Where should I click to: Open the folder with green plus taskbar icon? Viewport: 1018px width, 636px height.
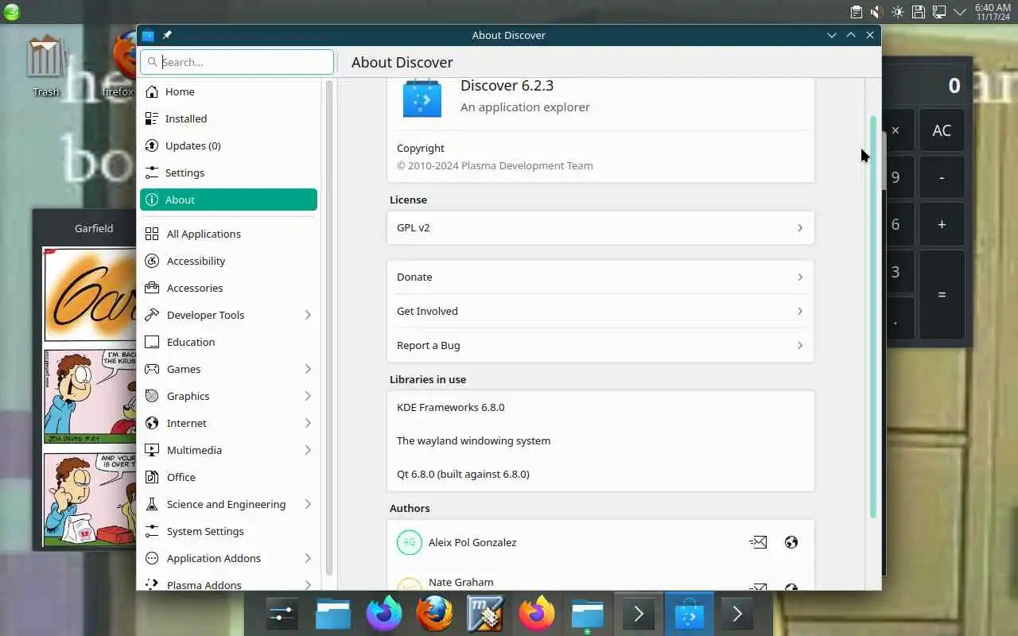(x=587, y=615)
